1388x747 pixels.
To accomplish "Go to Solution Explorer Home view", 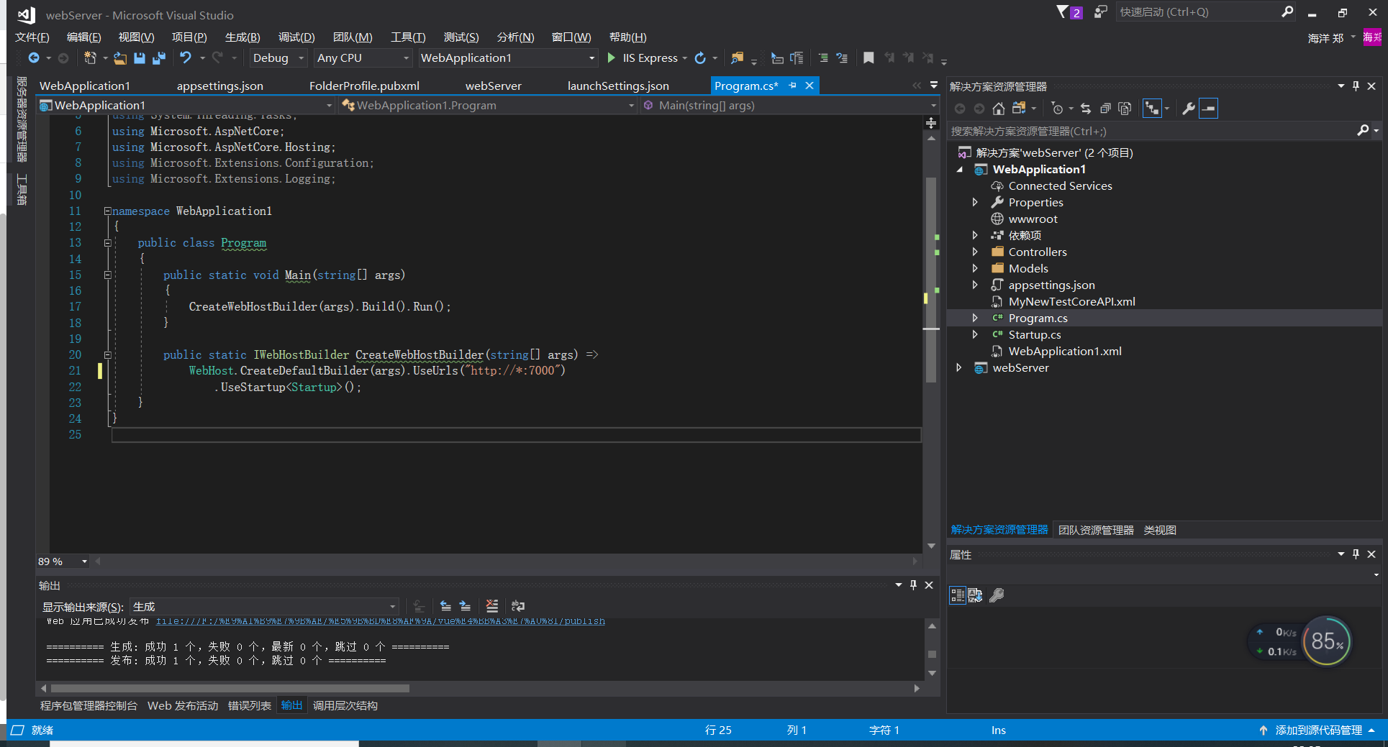I will click(x=999, y=109).
